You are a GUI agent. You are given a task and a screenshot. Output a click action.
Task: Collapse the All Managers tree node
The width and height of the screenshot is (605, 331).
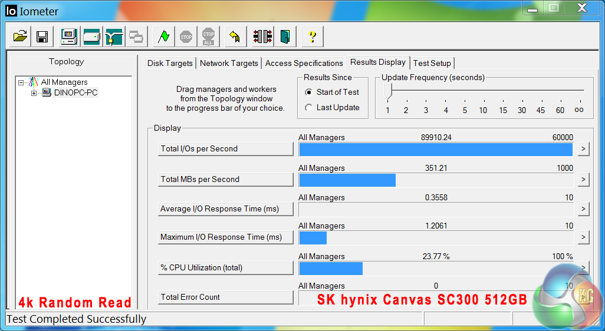click(x=21, y=82)
